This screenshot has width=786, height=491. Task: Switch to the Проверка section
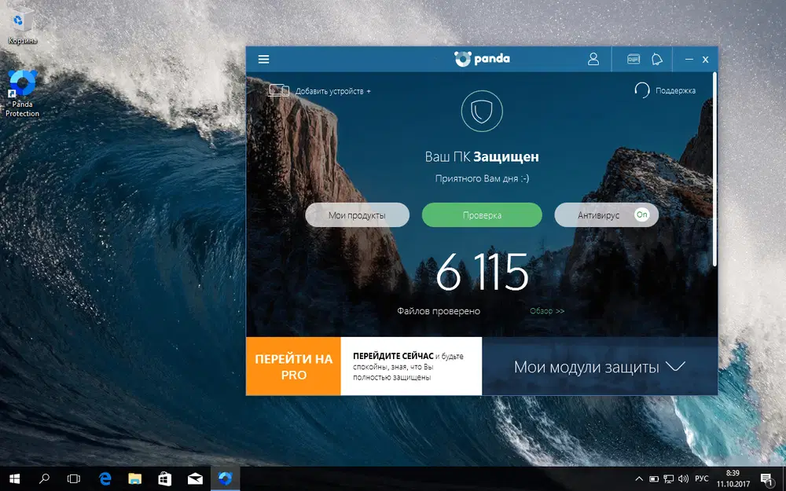[x=481, y=214]
